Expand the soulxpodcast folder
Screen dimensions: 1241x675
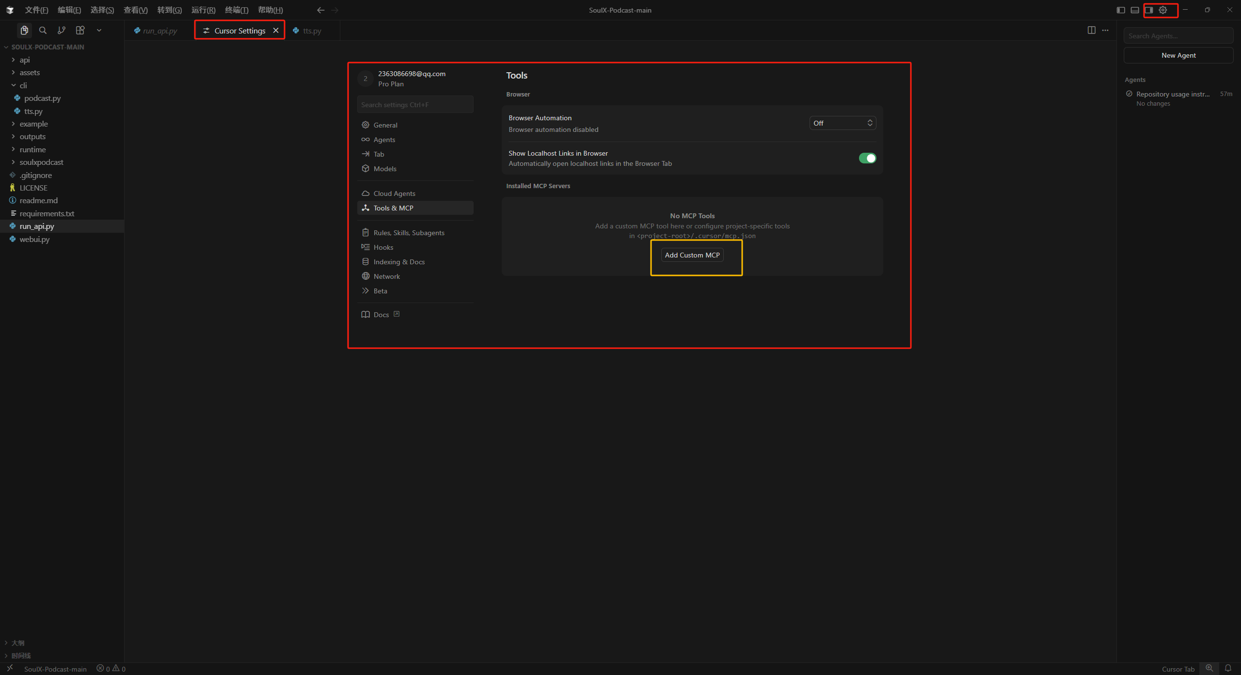click(x=41, y=162)
